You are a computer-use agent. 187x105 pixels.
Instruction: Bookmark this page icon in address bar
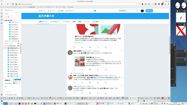[x=139, y=4]
